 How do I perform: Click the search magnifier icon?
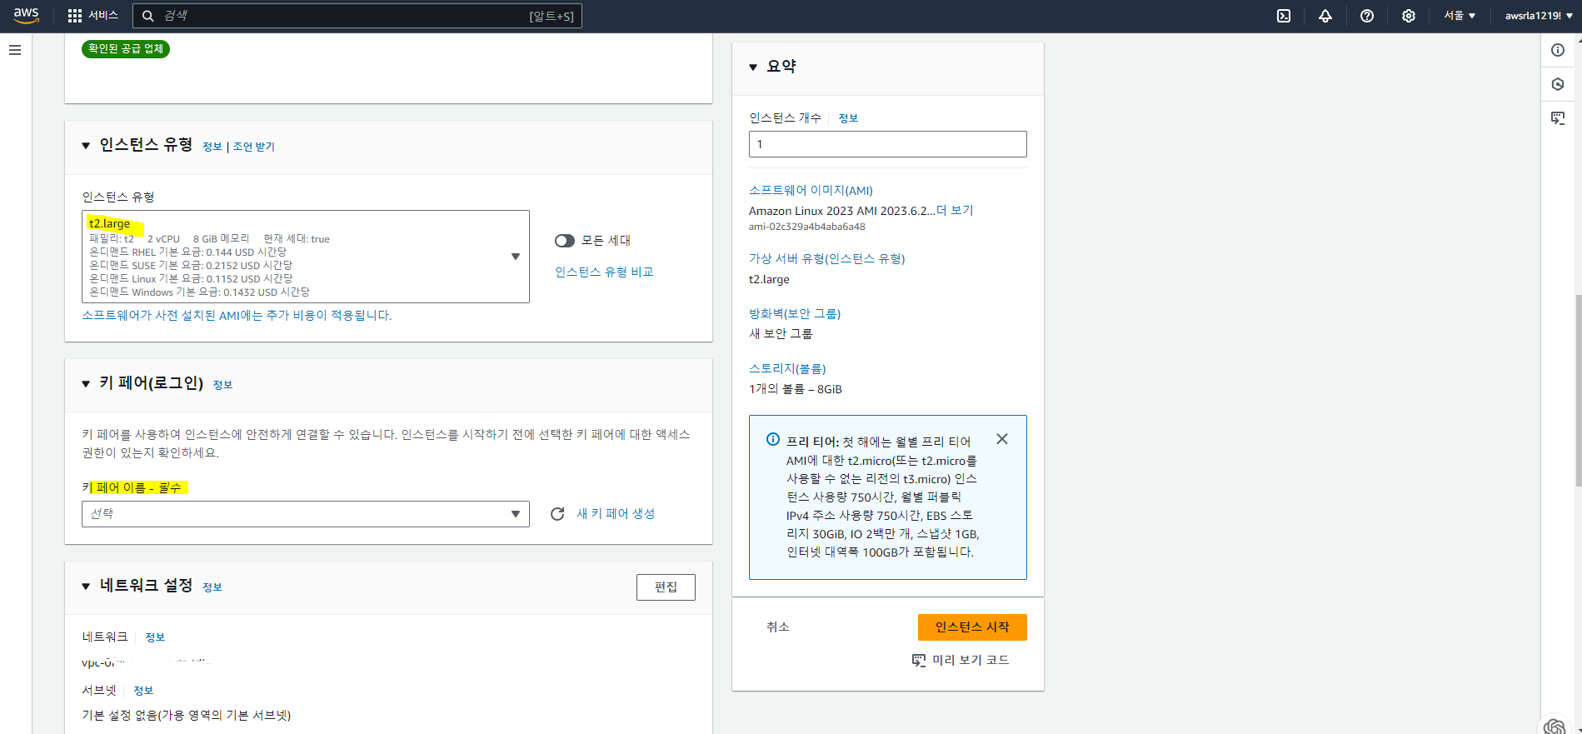pos(148,16)
